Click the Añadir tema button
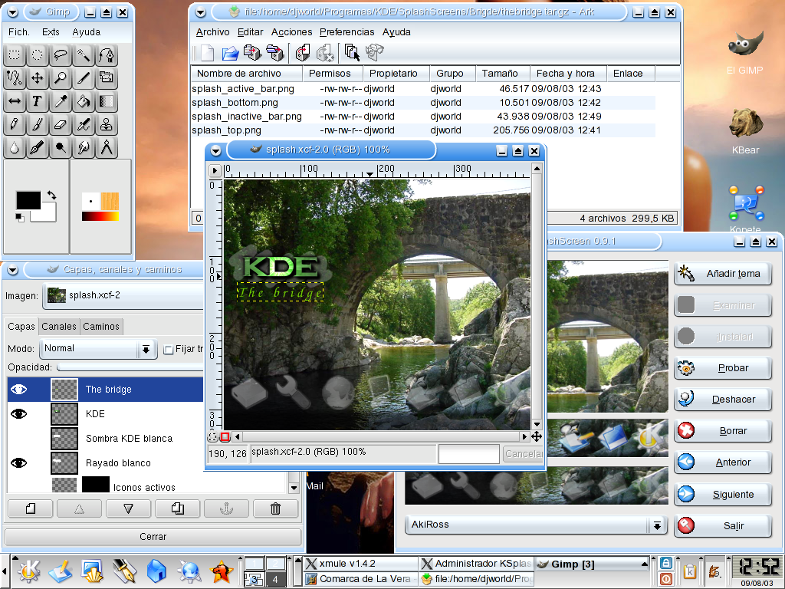This screenshot has width=785, height=589. (x=722, y=274)
